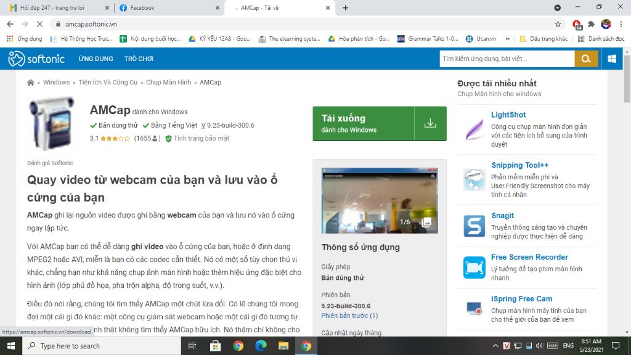The image size is (631, 355).
Task: Open the iSpring Free Cam title link
Action: pos(521,299)
